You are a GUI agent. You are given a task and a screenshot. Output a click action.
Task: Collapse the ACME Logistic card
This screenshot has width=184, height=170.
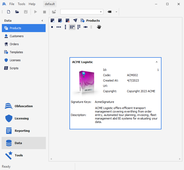click(x=157, y=62)
